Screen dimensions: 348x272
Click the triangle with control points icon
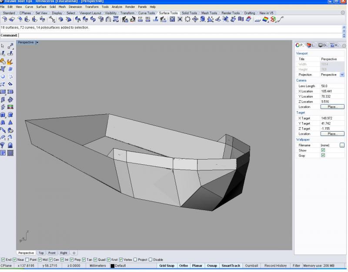click(x=210, y=20)
